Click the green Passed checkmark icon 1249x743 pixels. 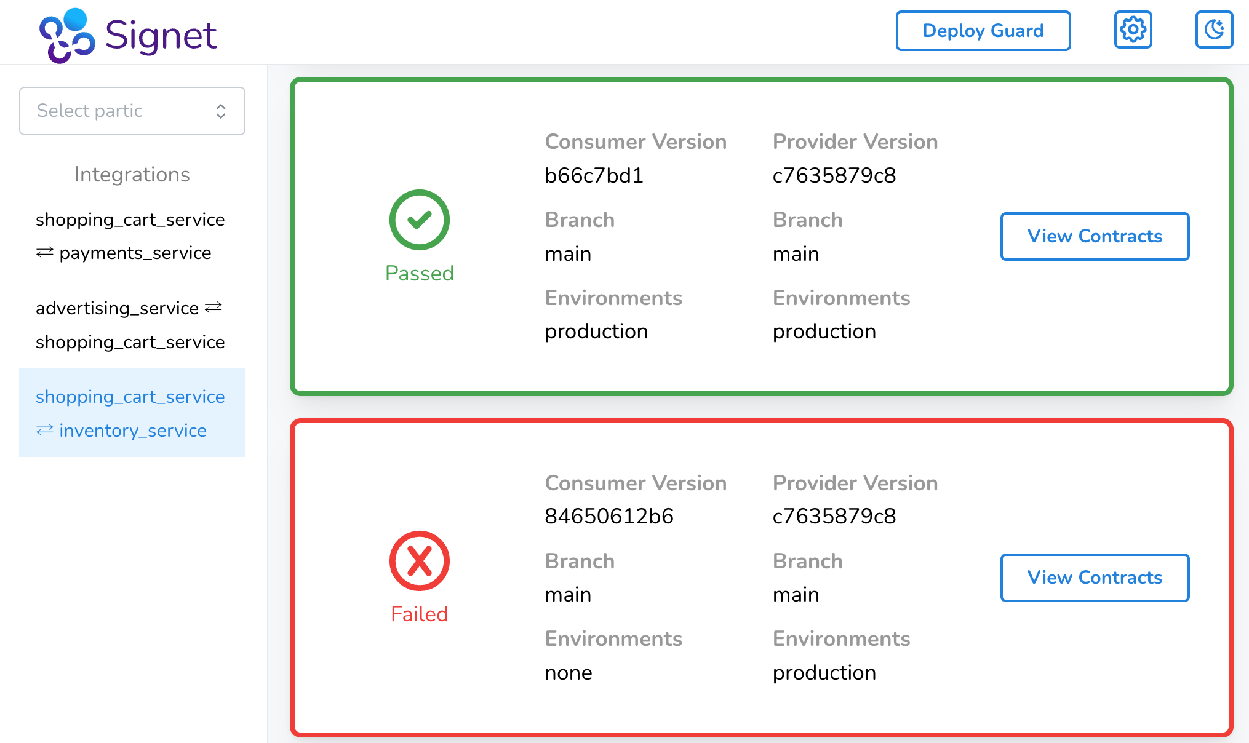point(419,220)
